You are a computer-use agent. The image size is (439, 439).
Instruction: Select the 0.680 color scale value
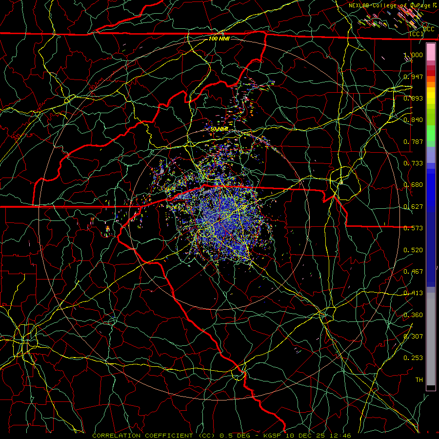pos(413,185)
